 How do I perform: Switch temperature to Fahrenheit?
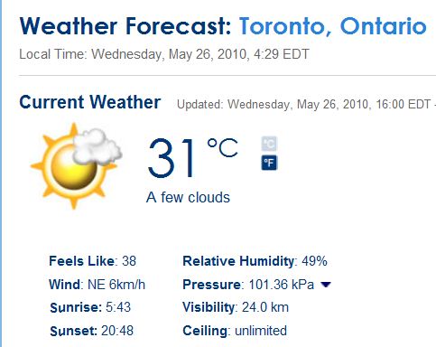click(269, 163)
